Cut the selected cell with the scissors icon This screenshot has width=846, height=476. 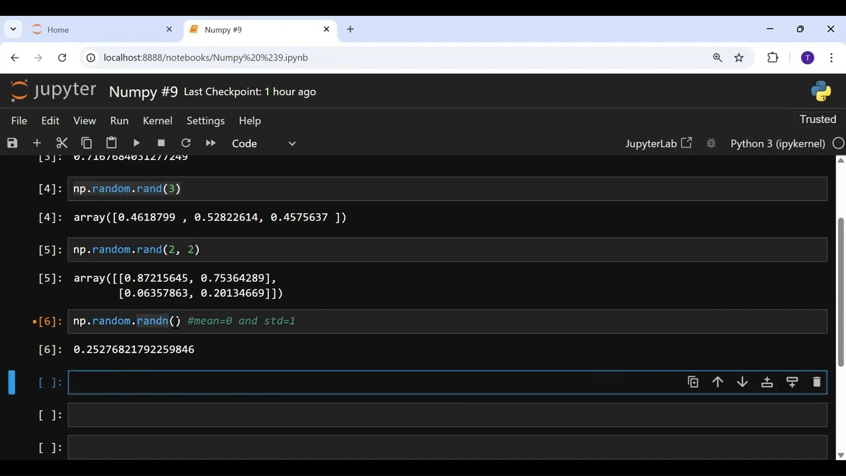(x=62, y=143)
